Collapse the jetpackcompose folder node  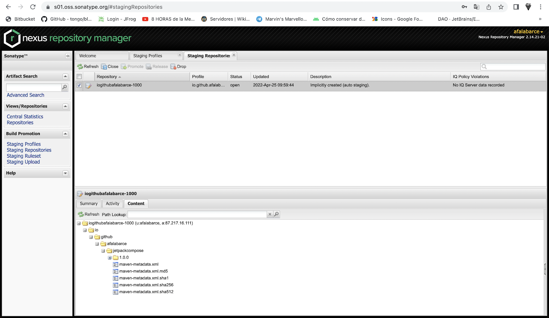pyautogui.click(x=103, y=251)
